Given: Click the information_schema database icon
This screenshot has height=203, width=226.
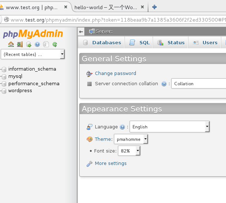Looking at the screenshot, I should click(x=4, y=69).
